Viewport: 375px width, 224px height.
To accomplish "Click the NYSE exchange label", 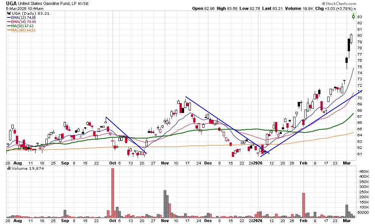I will pyautogui.click(x=83, y=3).
